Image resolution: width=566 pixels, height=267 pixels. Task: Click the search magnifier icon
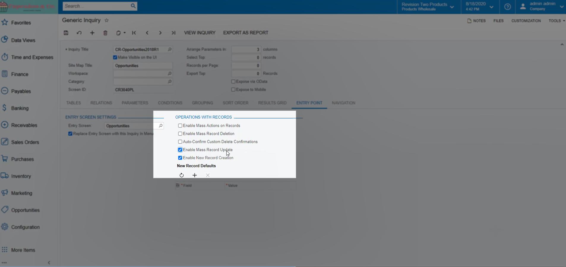coord(133,6)
